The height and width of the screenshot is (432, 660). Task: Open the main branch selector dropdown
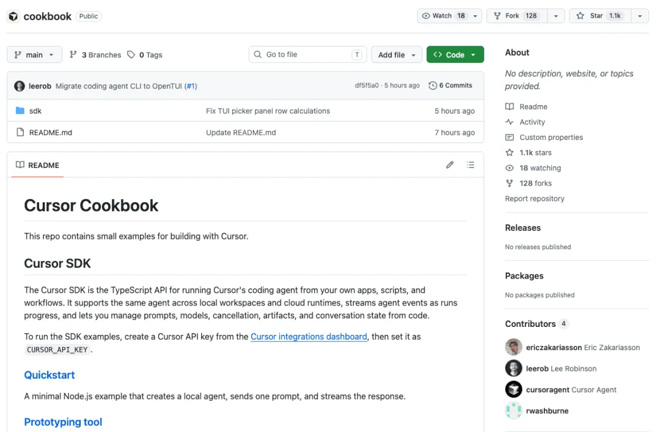(34, 55)
